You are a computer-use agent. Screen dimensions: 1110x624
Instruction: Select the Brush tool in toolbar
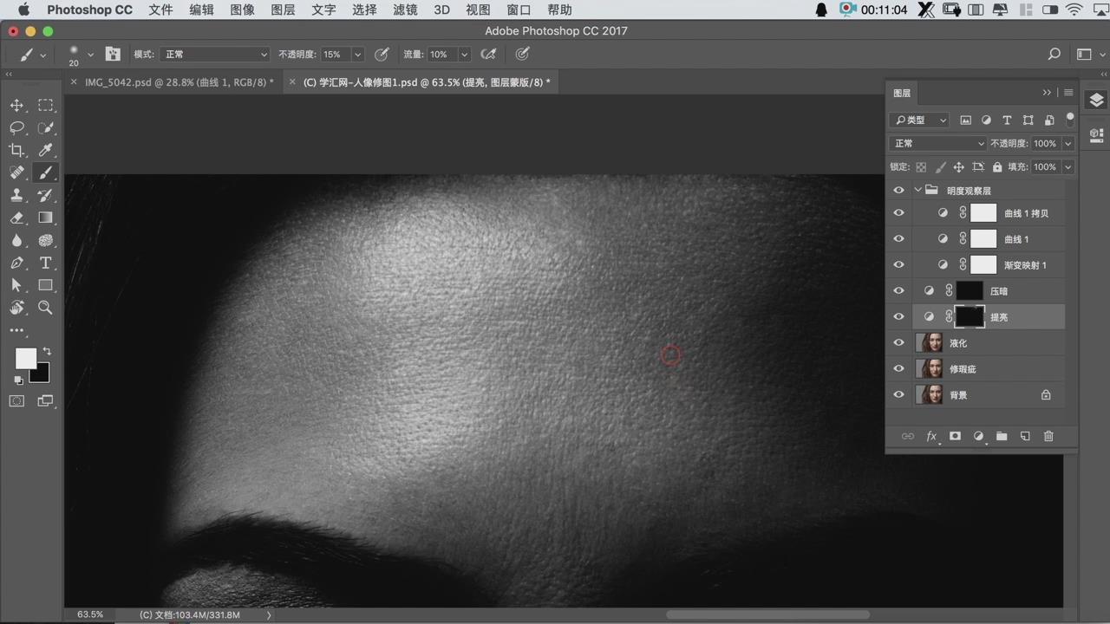(45, 172)
